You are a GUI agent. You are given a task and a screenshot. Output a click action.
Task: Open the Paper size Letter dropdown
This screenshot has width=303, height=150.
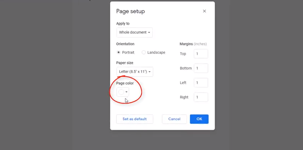pyautogui.click(x=135, y=72)
